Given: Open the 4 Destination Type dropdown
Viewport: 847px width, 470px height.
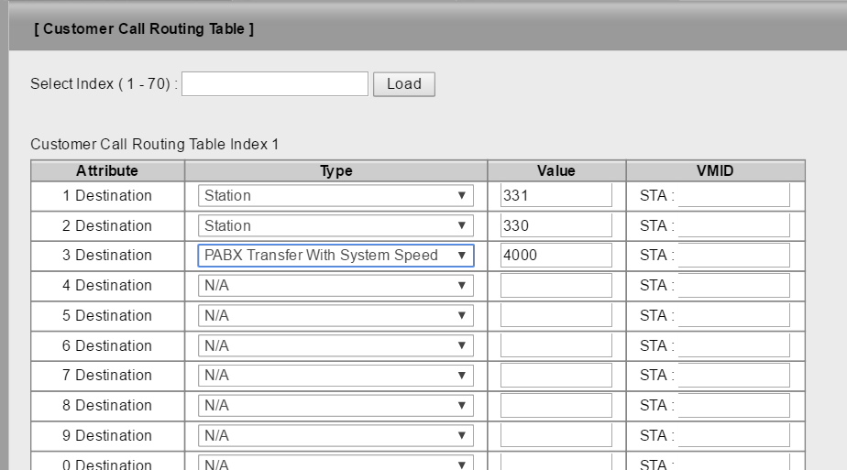Looking at the screenshot, I should tap(335, 286).
